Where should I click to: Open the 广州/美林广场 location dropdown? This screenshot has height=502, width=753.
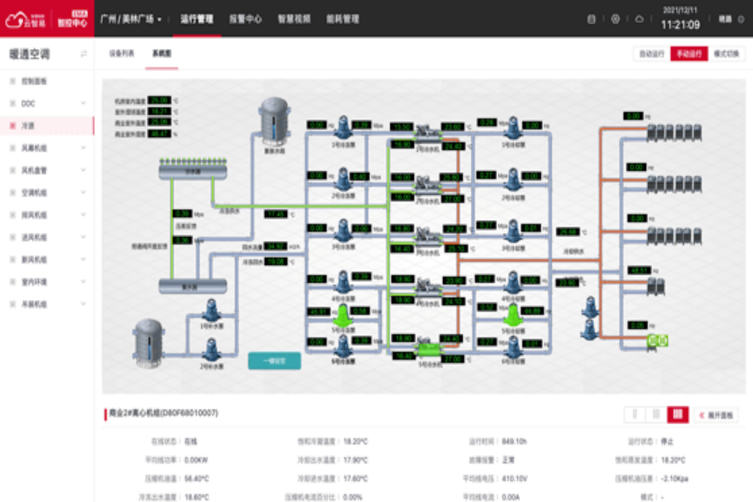[x=131, y=19]
